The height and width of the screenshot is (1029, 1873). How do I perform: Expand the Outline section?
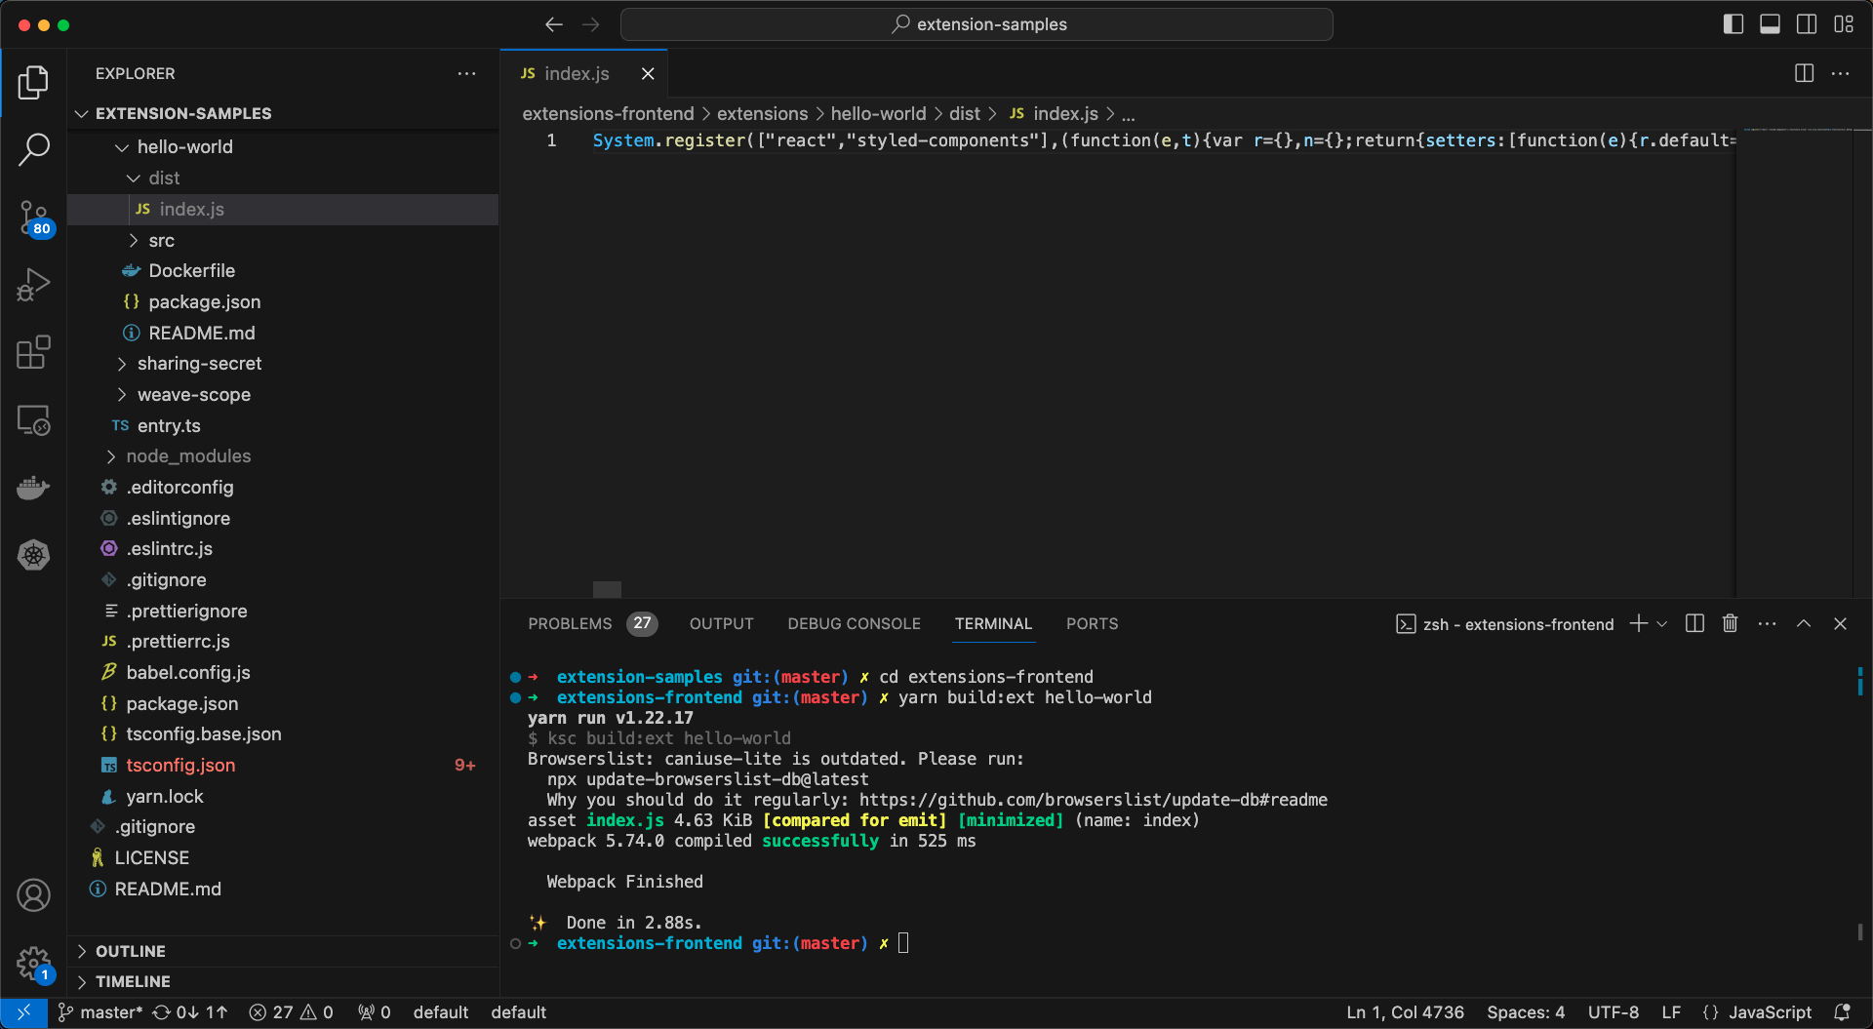pyautogui.click(x=283, y=951)
